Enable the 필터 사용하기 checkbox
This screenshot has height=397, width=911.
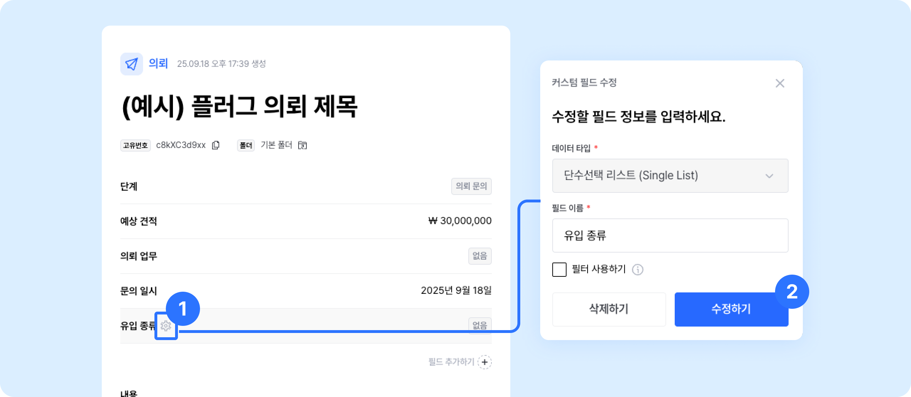point(559,270)
